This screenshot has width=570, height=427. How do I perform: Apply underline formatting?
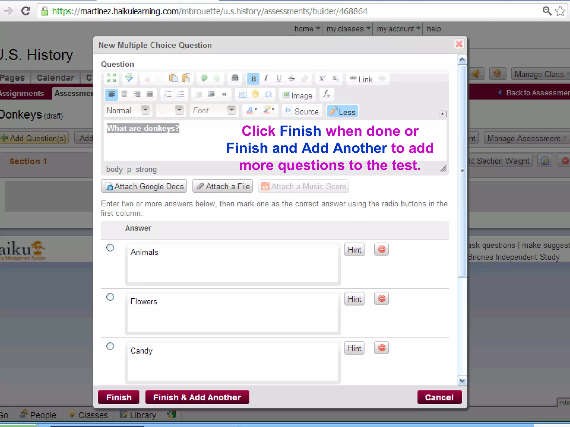[279, 78]
